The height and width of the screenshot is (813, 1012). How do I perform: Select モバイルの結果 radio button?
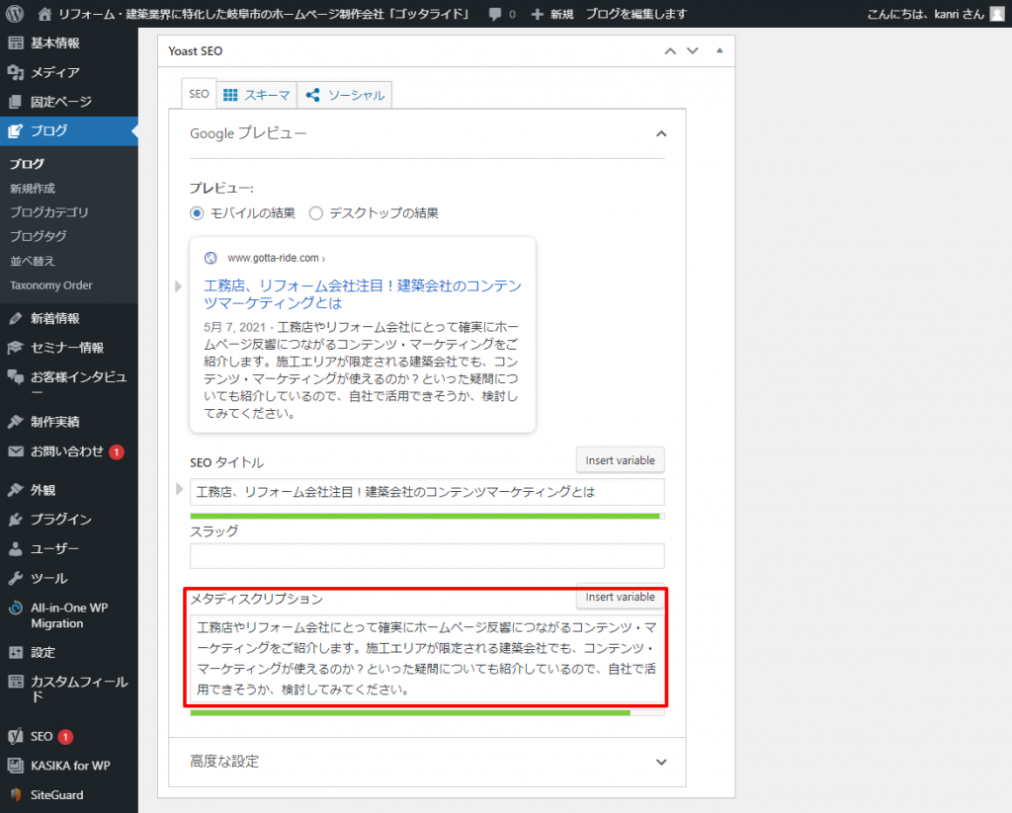[197, 212]
